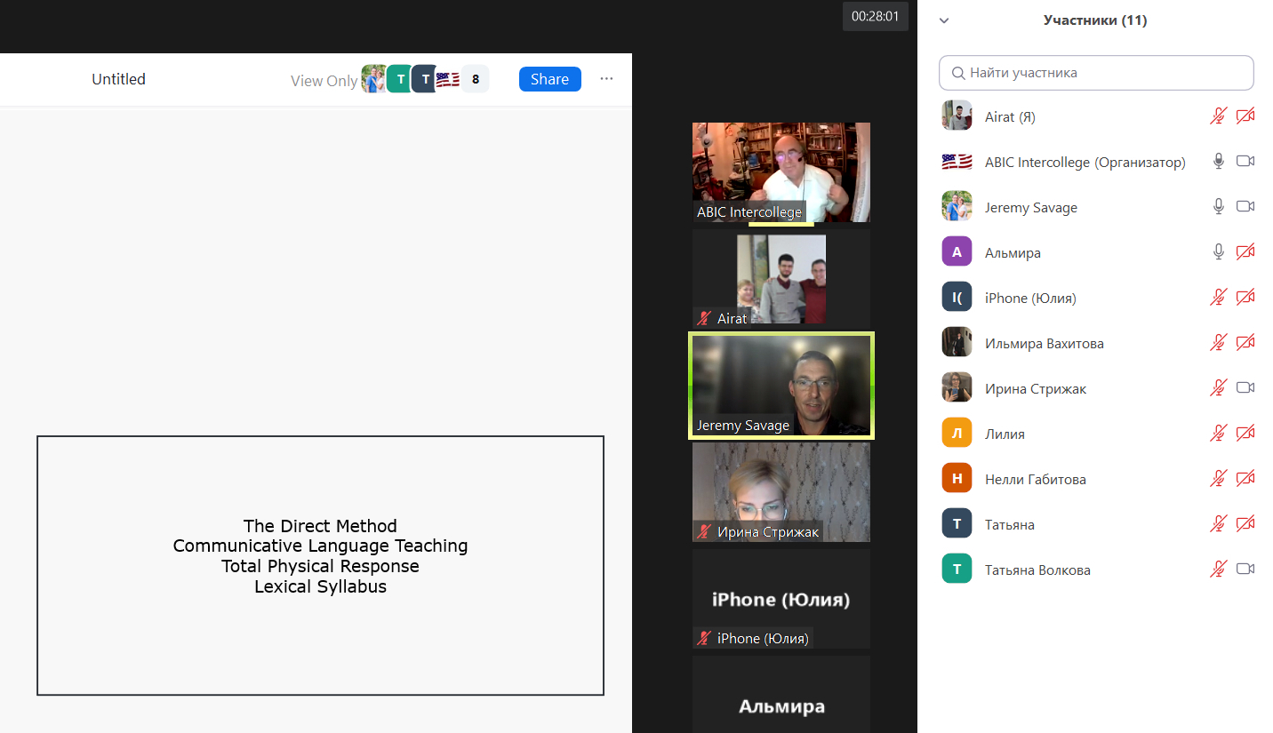This screenshot has height=733, width=1273.
Task: Click the microphone icon next to Jeremy Savage
Action: tap(1219, 207)
